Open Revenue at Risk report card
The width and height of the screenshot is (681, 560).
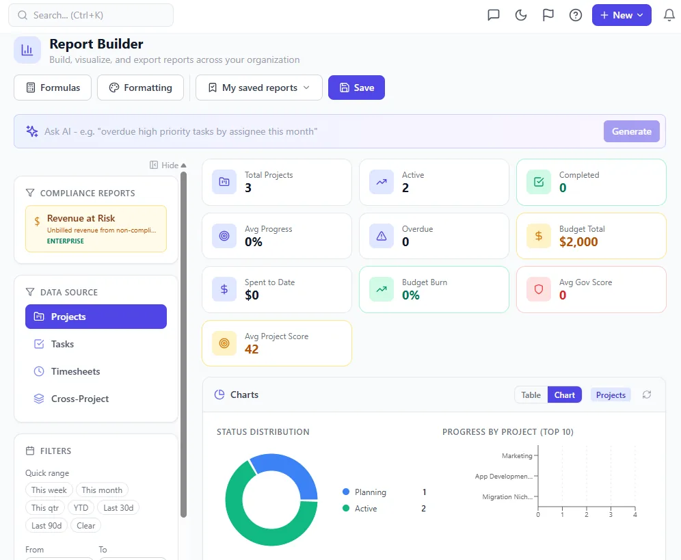pyautogui.click(x=96, y=229)
